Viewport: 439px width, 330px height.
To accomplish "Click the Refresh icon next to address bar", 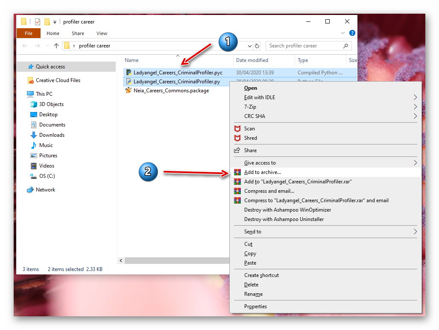I will coord(257,46).
